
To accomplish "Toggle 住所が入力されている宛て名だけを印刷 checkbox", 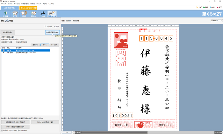I will click(x=2, y=130).
